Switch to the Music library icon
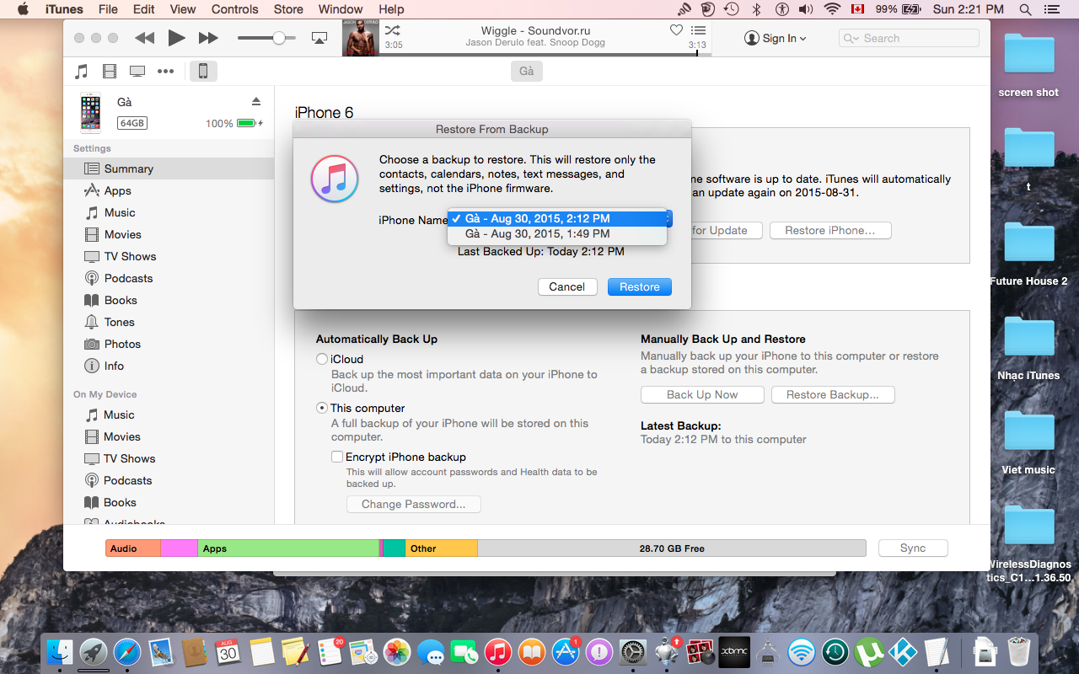This screenshot has height=674, width=1079. point(82,71)
